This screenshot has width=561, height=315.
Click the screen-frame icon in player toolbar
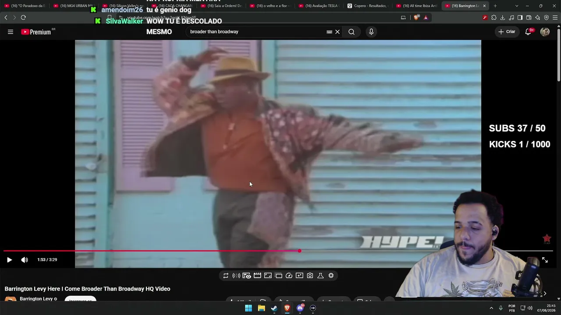(x=268, y=276)
